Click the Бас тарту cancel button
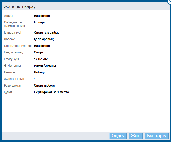 coord(157,136)
